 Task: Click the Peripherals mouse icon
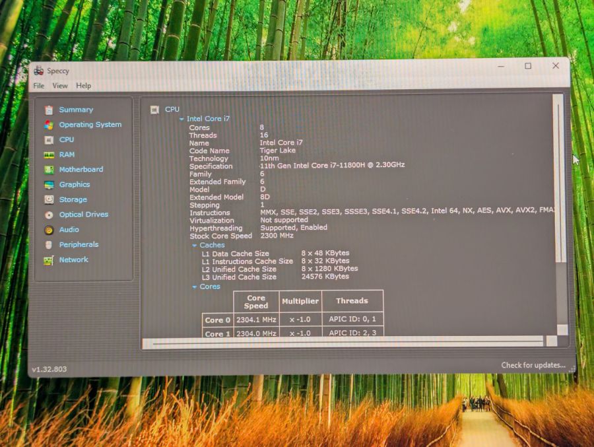(x=48, y=245)
